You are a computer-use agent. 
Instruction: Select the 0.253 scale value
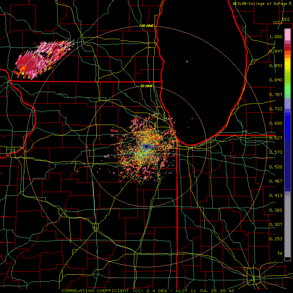click(276, 239)
